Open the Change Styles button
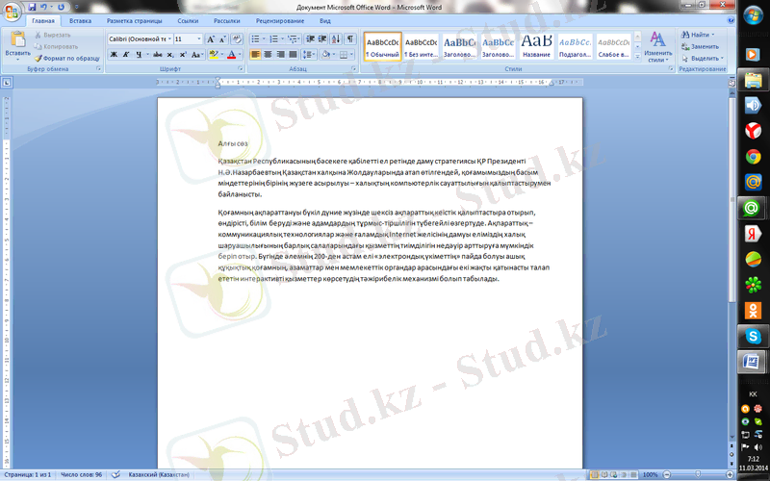Screen dimensions: 770x481 [658, 46]
